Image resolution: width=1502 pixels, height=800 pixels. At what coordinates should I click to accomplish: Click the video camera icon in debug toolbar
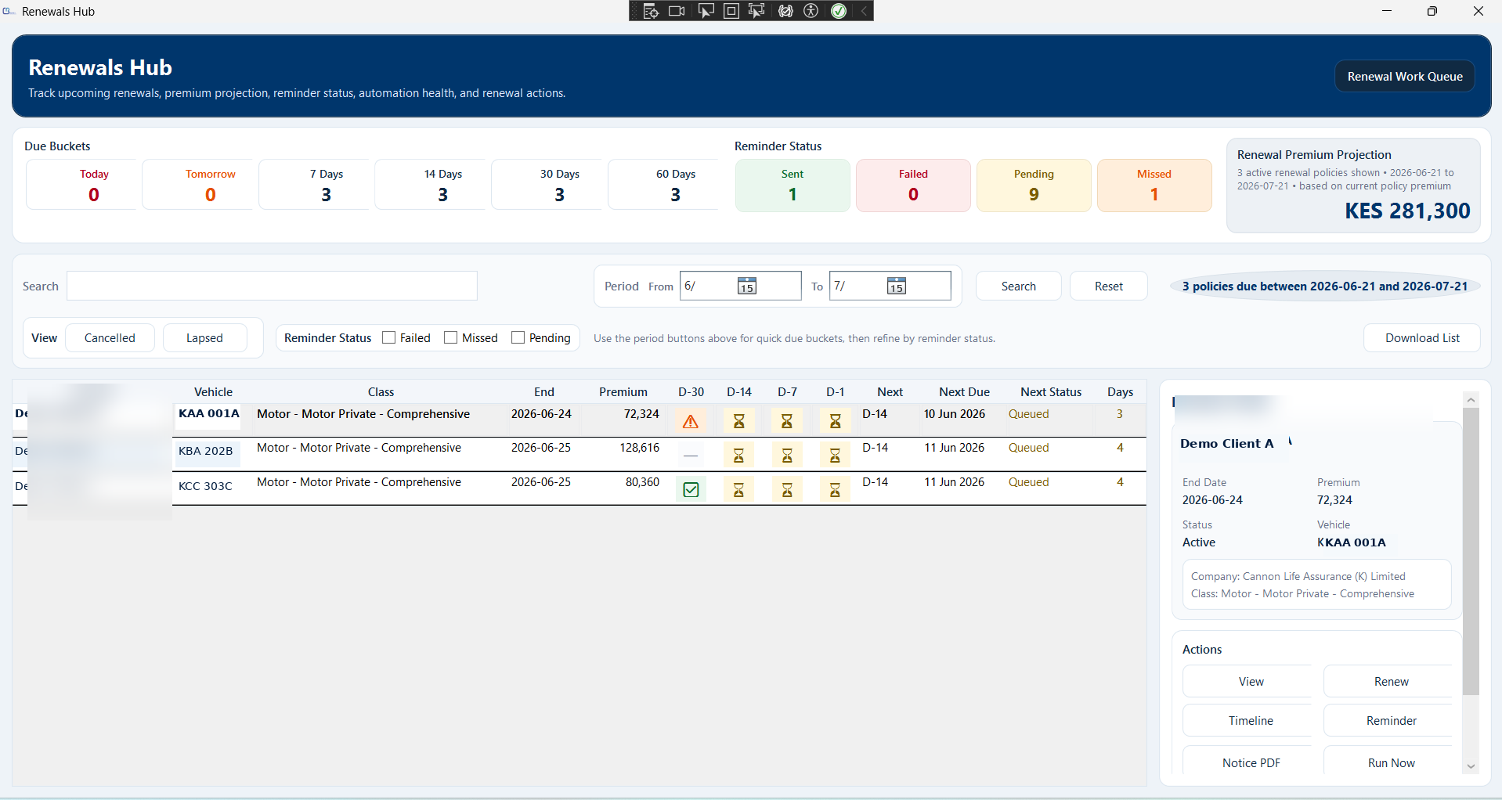[677, 11]
